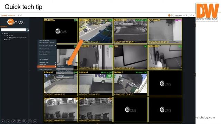Open Event Window from context menu

[44, 54]
